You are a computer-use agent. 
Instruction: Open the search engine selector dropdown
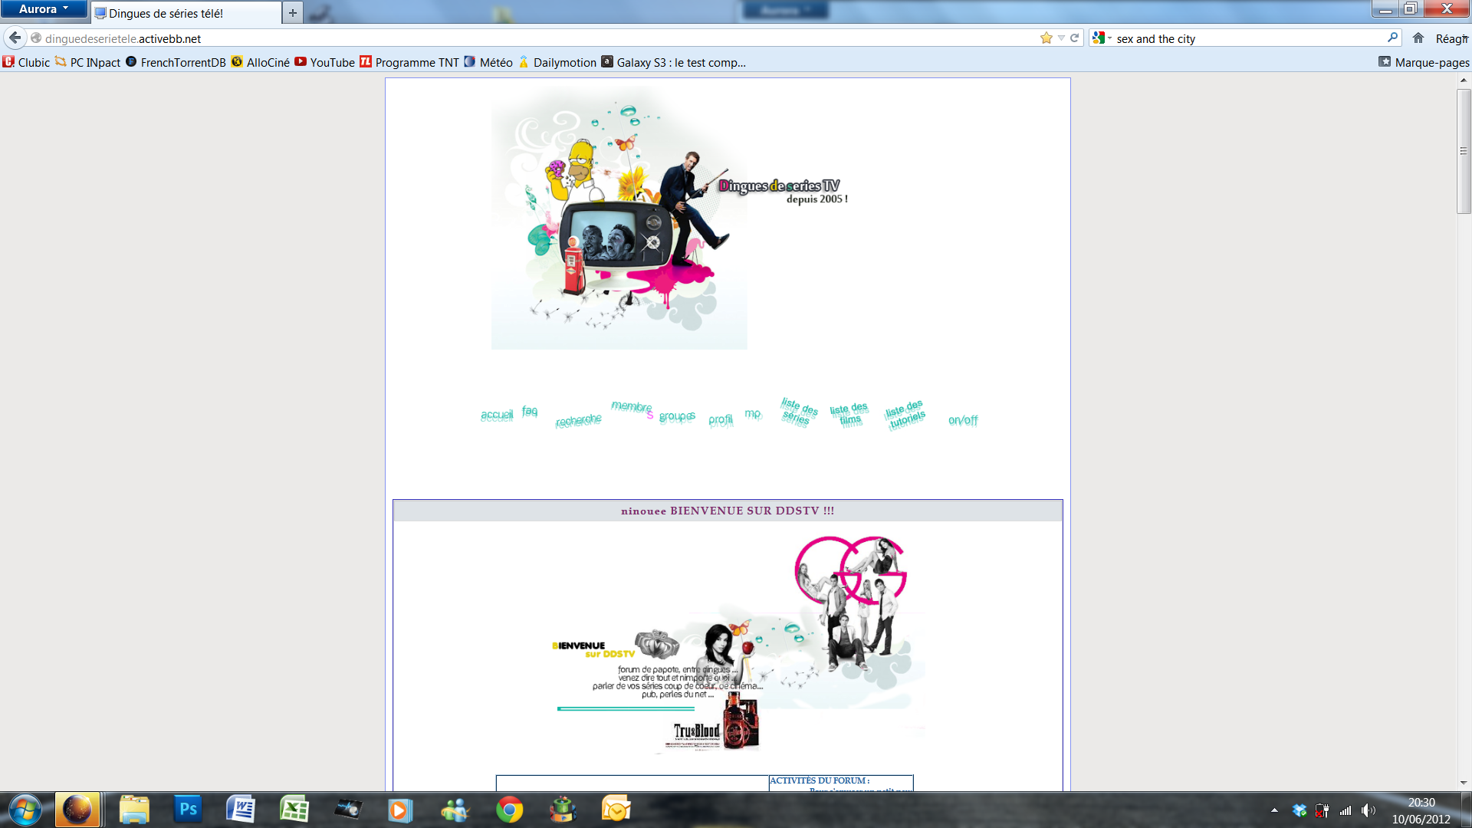[x=1102, y=38]
